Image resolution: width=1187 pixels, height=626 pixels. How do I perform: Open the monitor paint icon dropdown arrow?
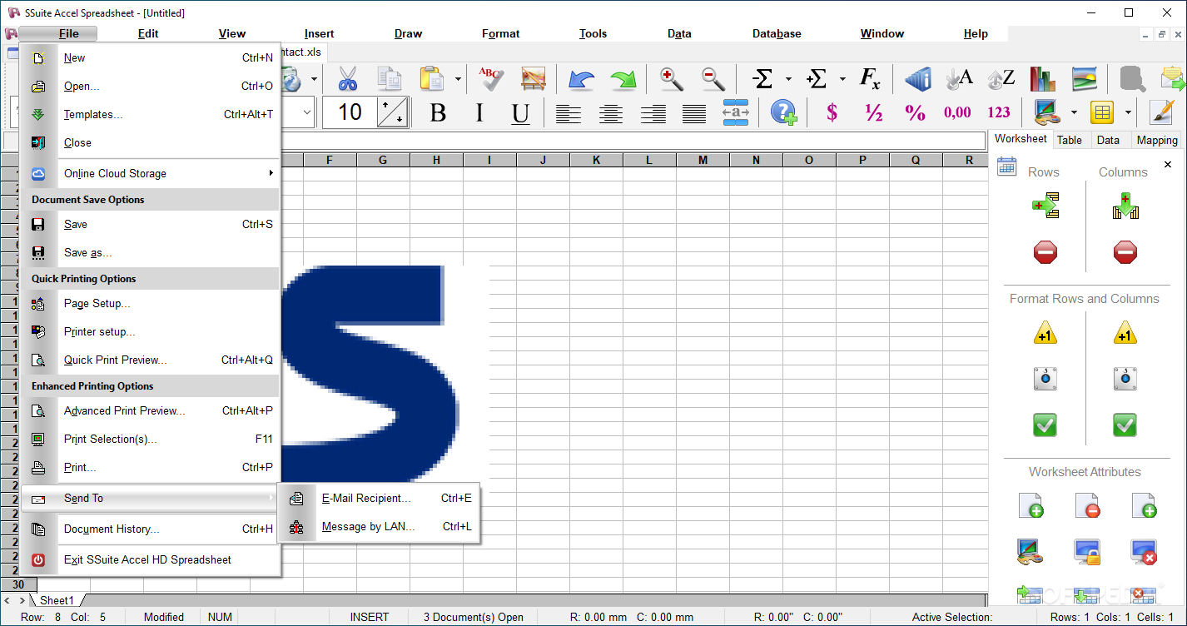(1074, 112)
